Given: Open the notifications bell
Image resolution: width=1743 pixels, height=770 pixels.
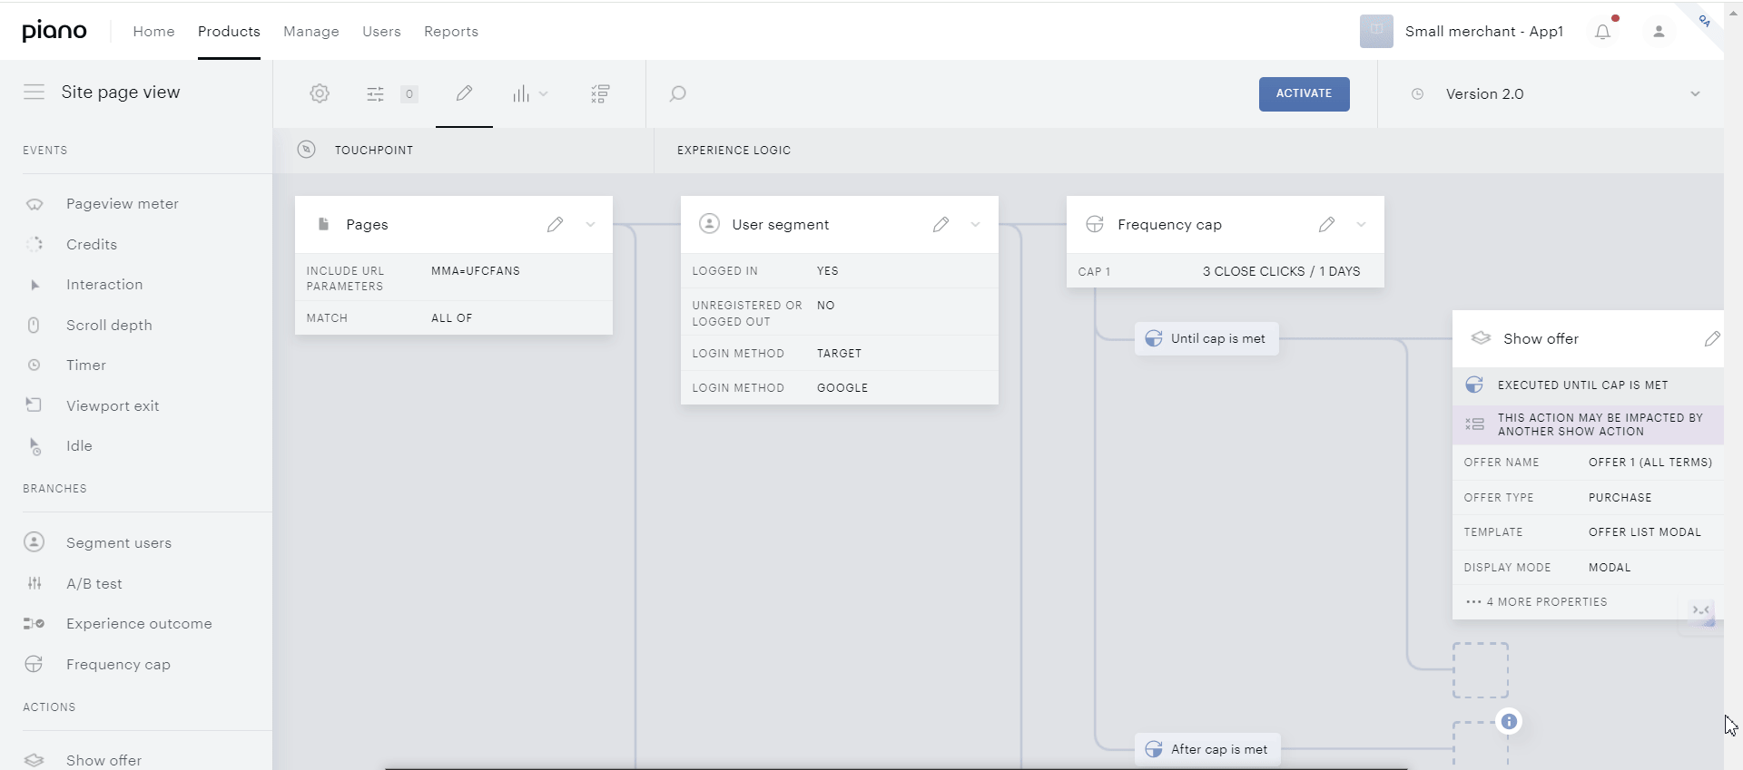Looking at the screenshot, I should click(x=1603, y=32).
